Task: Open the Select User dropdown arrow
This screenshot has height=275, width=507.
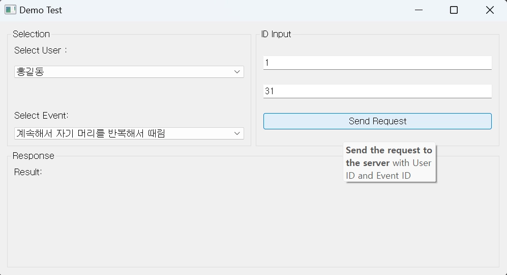Action: 237,72
